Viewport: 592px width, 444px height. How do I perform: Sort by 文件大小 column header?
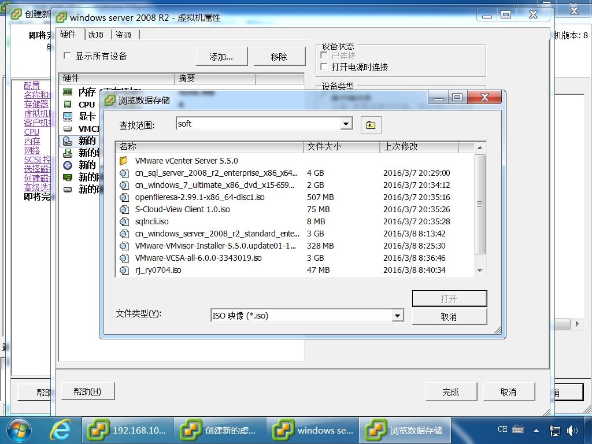coord(341,147)
